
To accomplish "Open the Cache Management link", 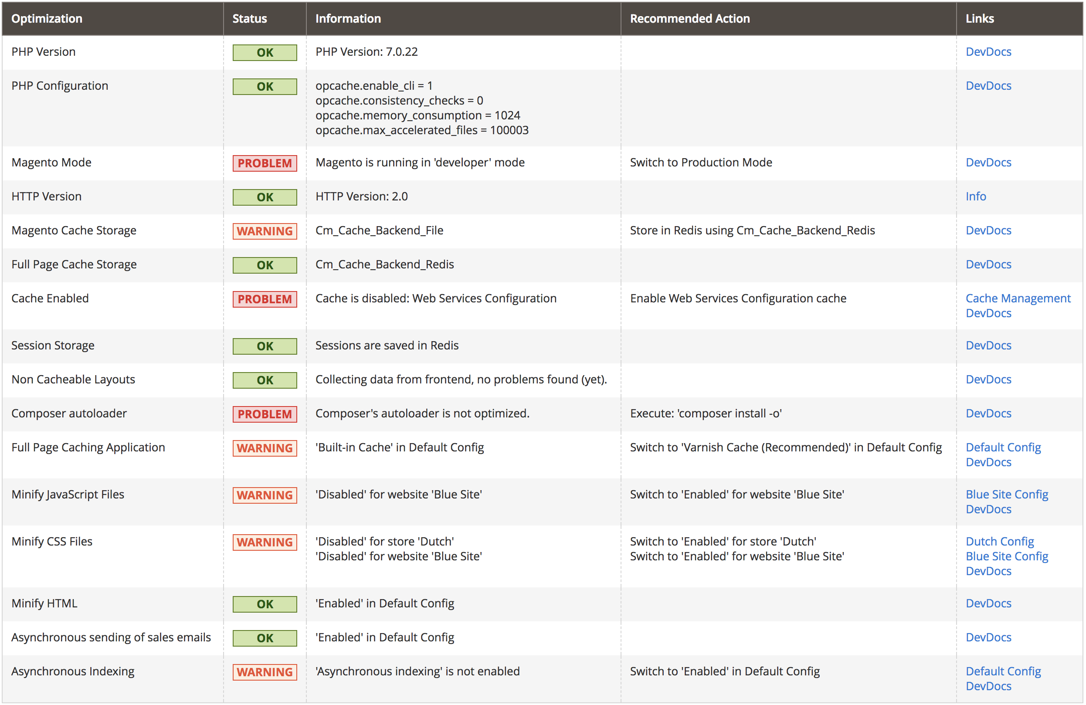I will coord(1018,298).
